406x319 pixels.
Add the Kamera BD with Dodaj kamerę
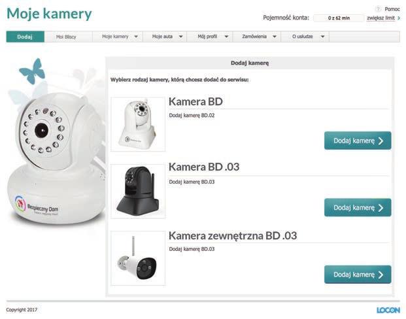358,141
